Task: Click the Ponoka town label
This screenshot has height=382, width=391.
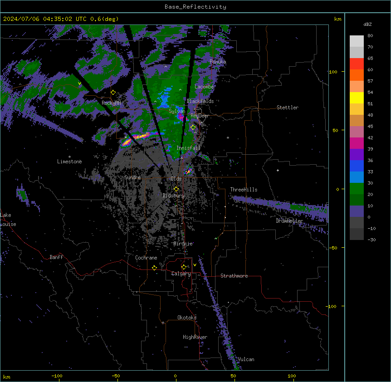Action: (218, 62)
